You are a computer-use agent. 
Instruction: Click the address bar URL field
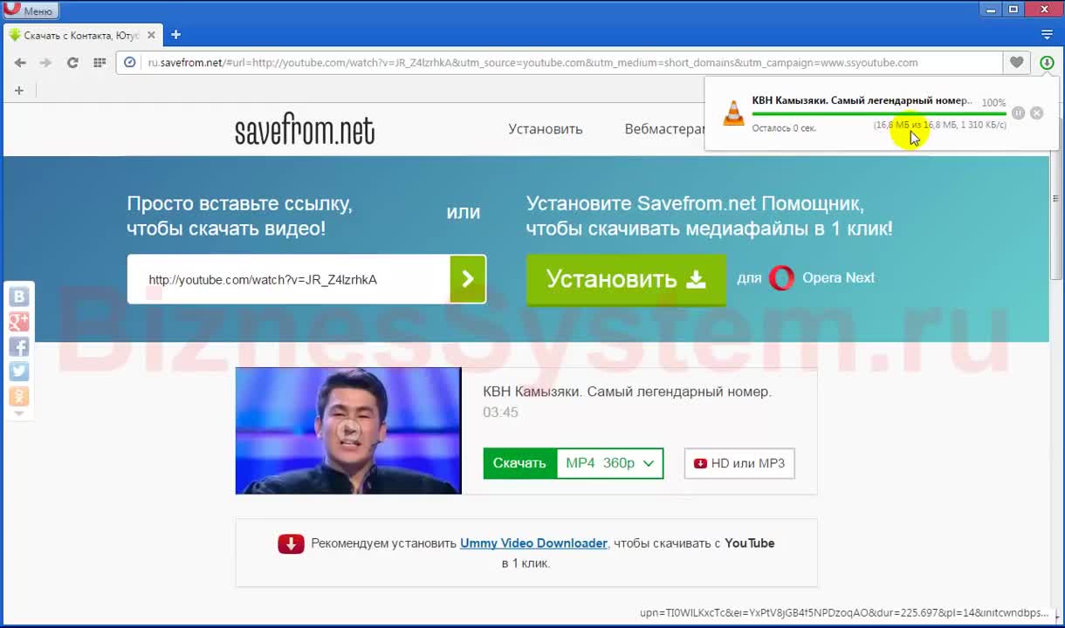pos(559,63)
